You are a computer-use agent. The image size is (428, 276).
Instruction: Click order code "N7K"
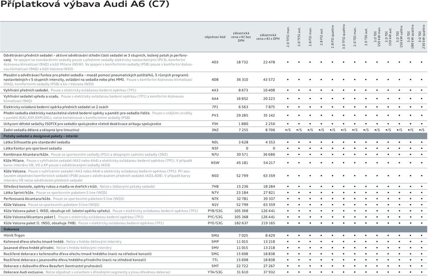coord(215,199)
